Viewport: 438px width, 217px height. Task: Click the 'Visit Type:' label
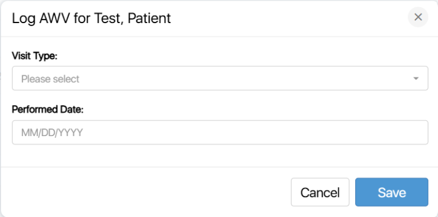tap(34, 56)
